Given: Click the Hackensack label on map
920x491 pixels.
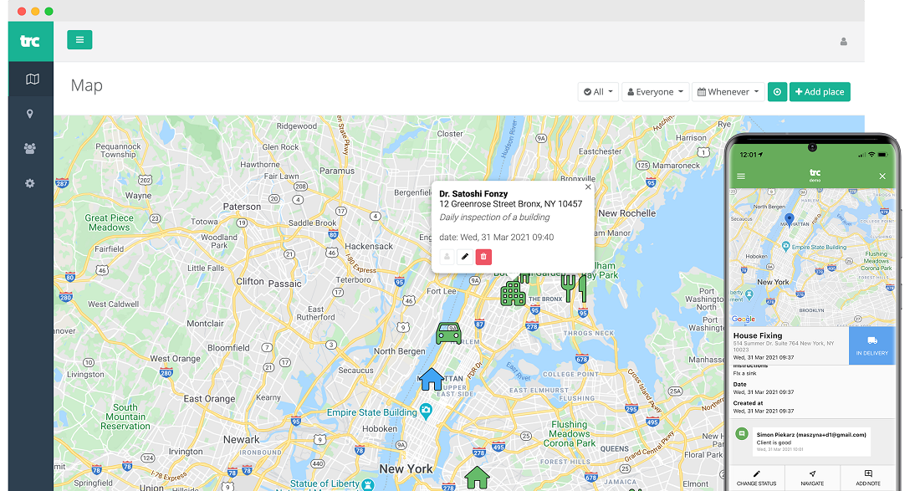Looking at the screenshot, I should coord(369,246).
